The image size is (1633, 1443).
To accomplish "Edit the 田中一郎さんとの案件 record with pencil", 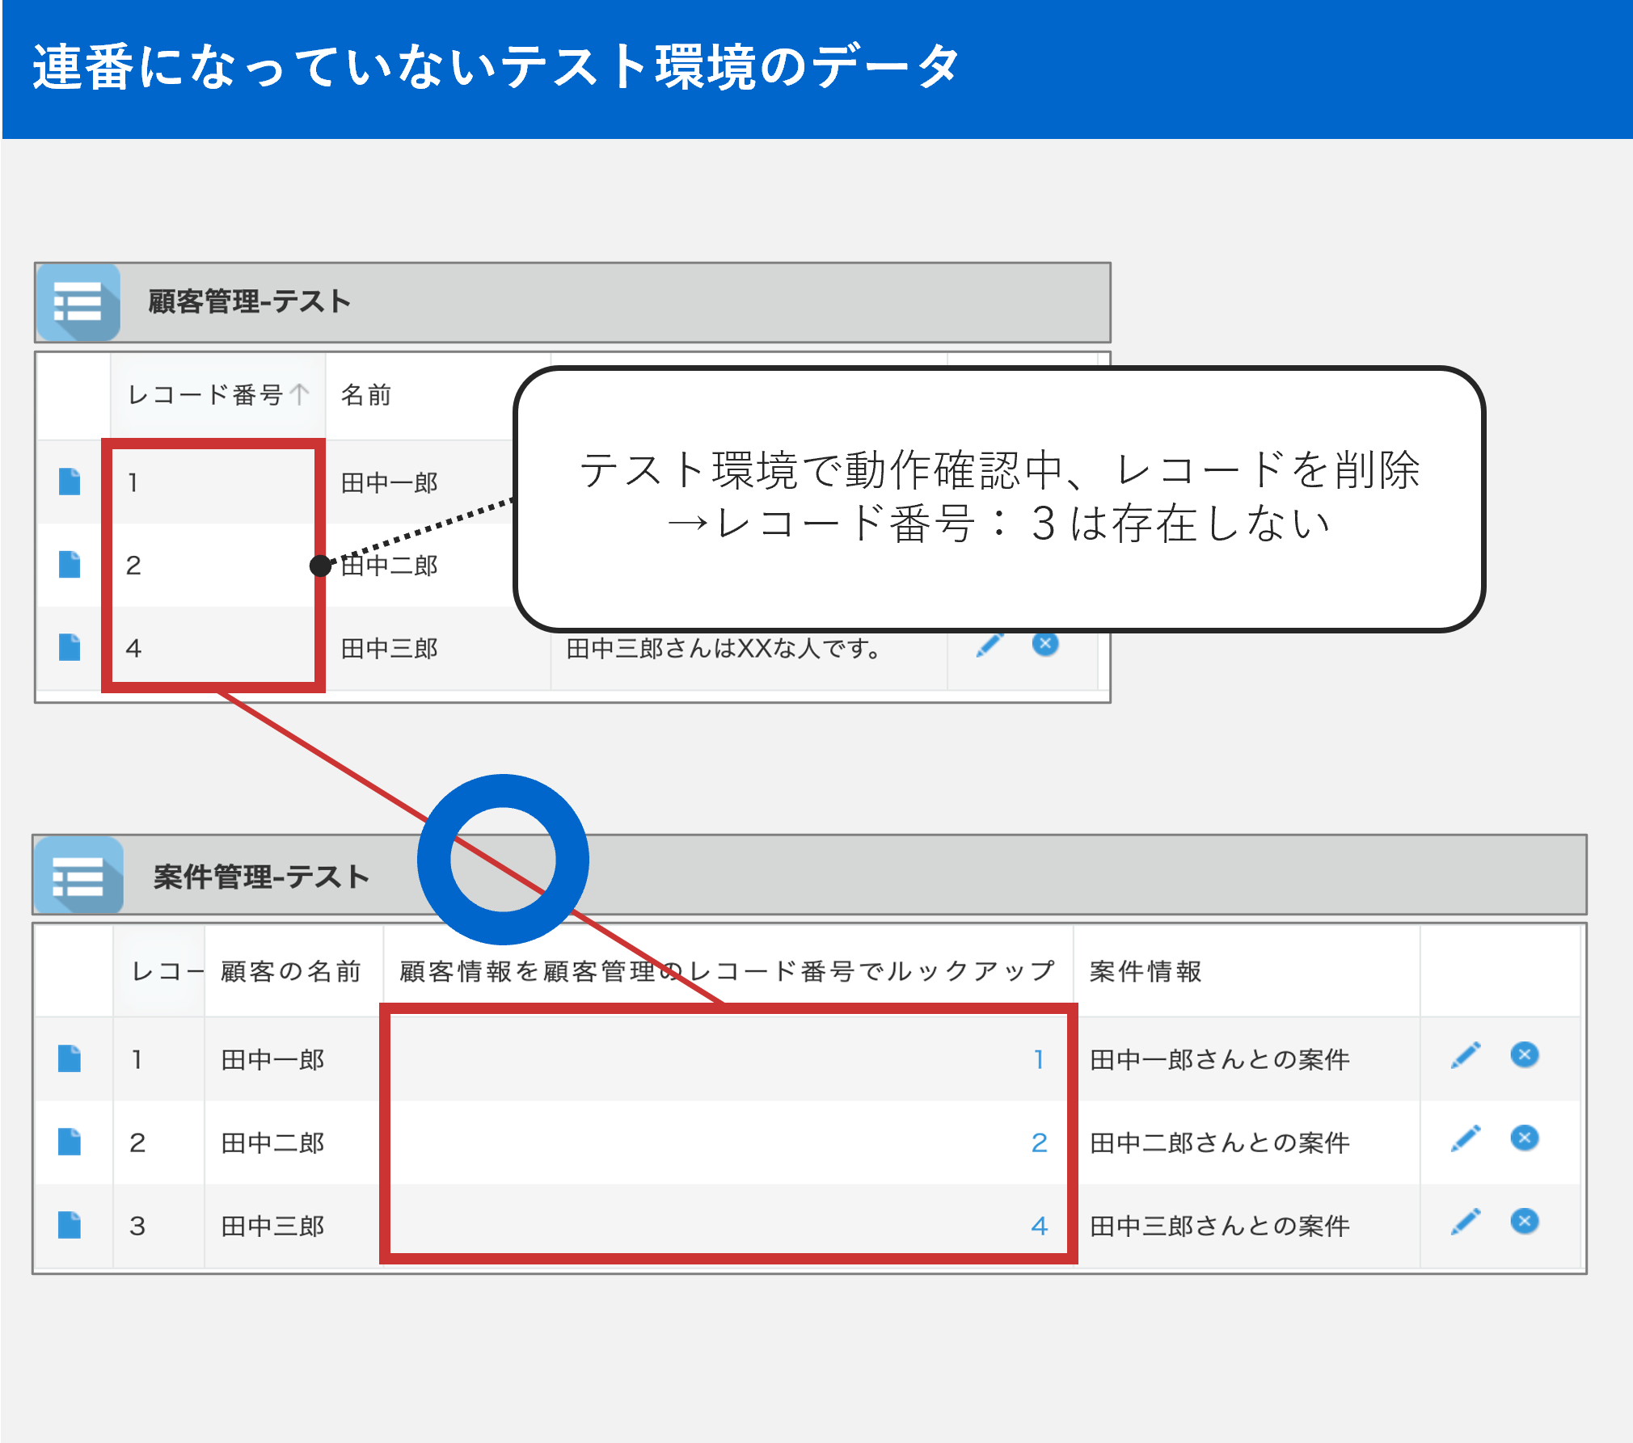I will point(1466,1055).
